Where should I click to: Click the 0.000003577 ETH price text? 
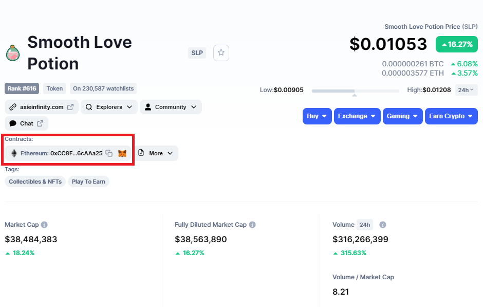pos(413,73)
